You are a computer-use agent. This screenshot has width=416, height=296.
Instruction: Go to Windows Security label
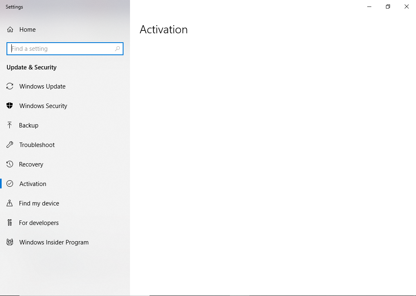coord(43,106)
